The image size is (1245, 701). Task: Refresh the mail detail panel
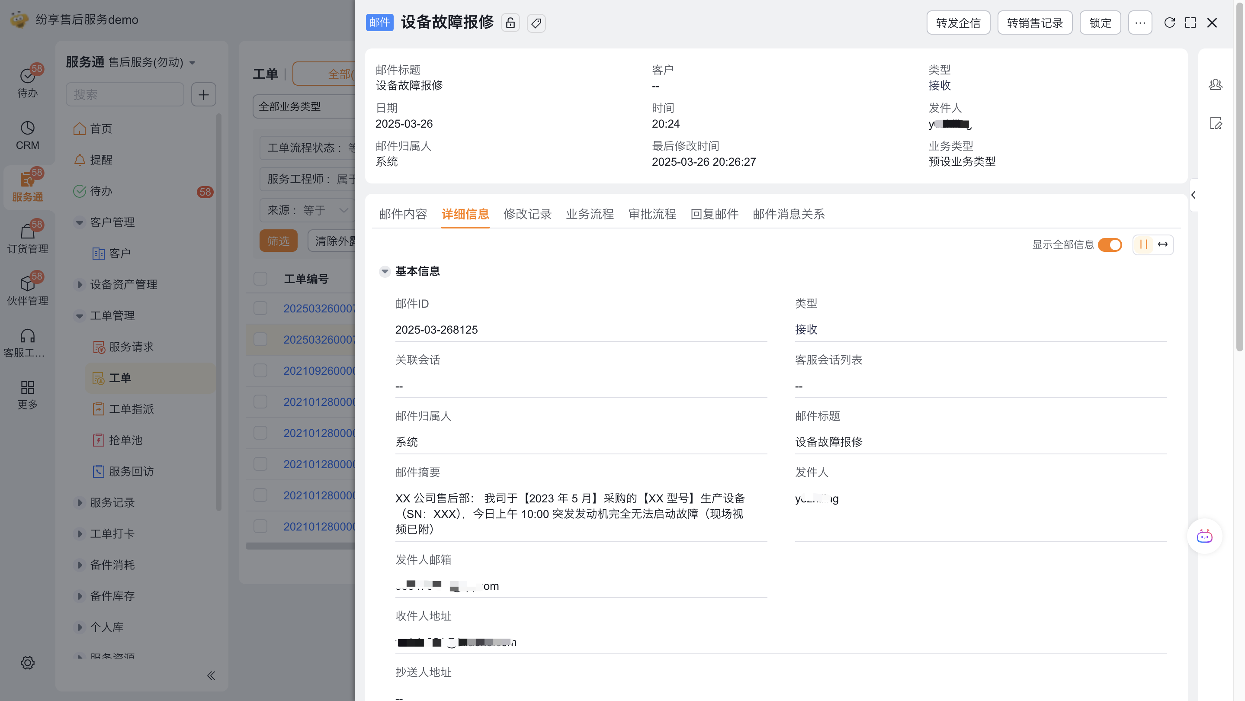coord(1169,23)
